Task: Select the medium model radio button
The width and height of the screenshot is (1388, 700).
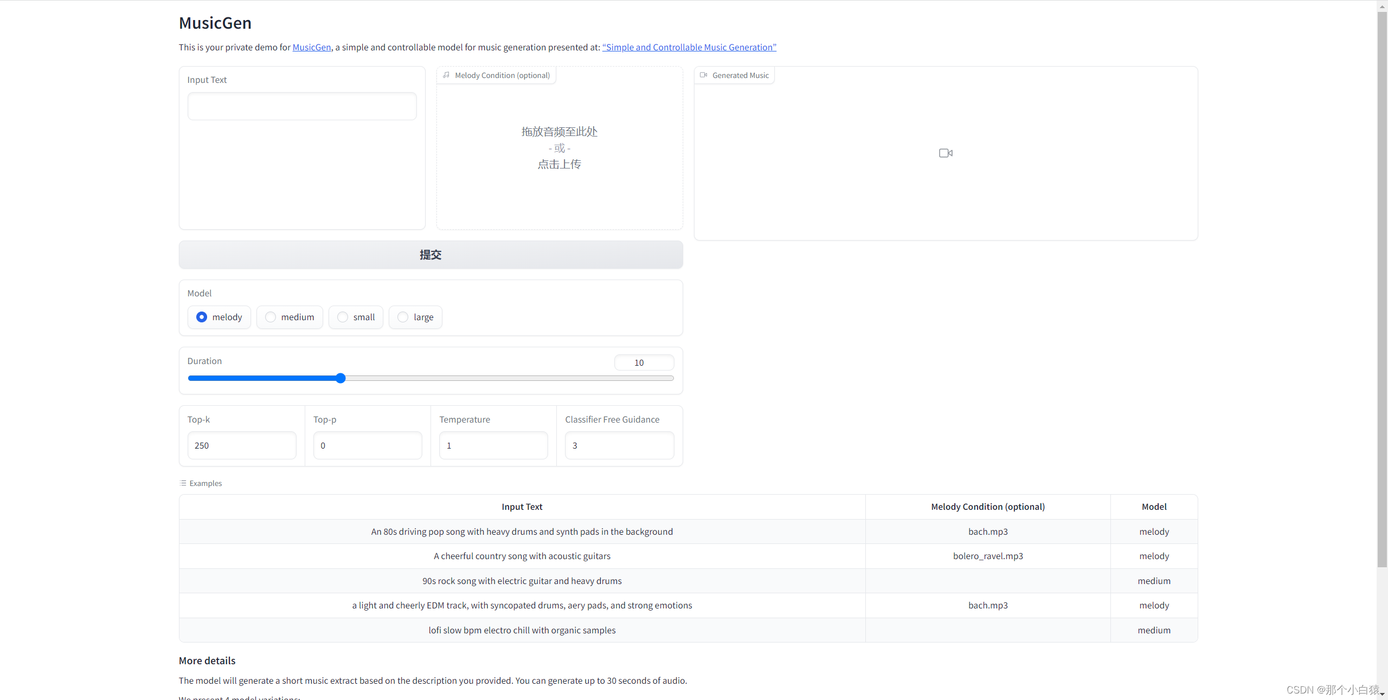Action: pos(271,317)
